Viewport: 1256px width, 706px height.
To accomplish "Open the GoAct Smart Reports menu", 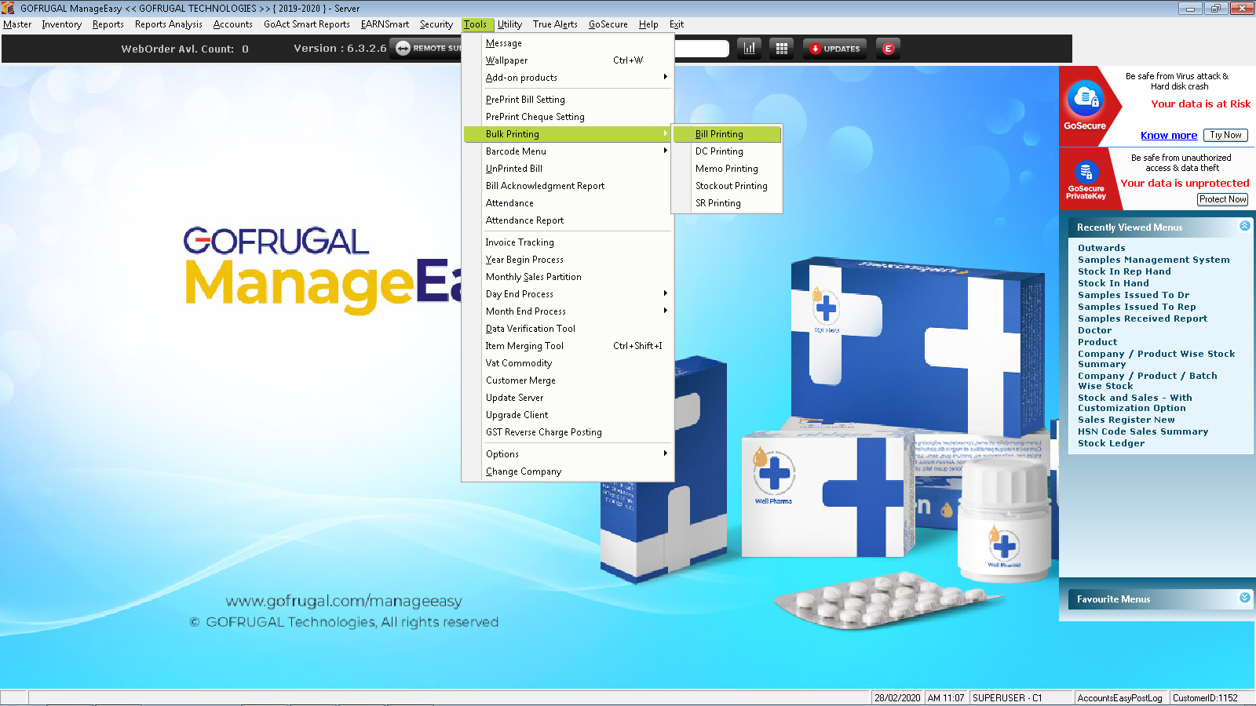I will (x=307, y=24).
